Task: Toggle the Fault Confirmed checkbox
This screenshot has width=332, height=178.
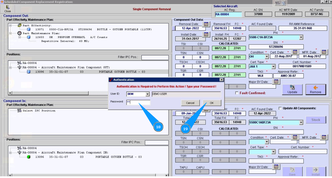Action: click(x=237, y=93)
